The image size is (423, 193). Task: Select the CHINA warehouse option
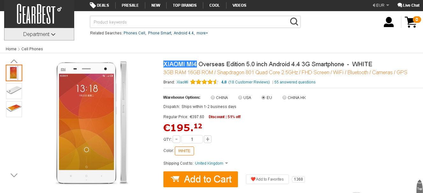click(213, 97)
